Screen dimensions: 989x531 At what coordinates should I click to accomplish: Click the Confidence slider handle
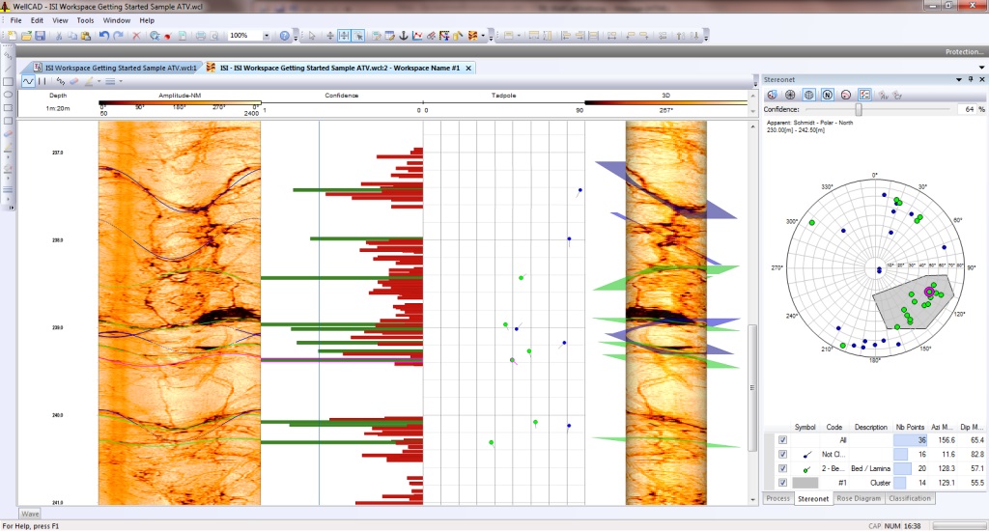coord(859,110)
